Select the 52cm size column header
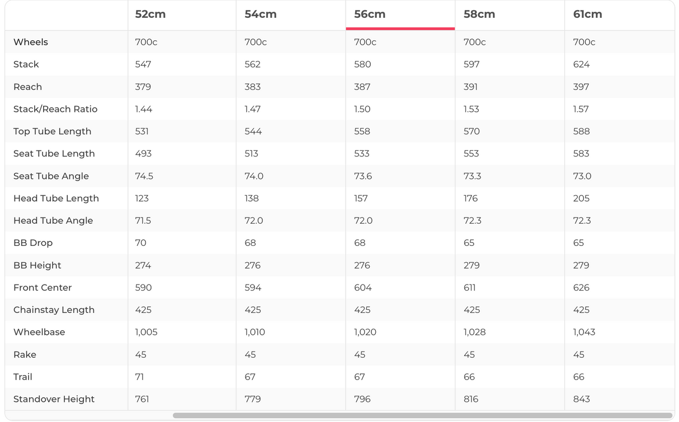The height and width of the screenshot is (422, 679). point(150,15)
